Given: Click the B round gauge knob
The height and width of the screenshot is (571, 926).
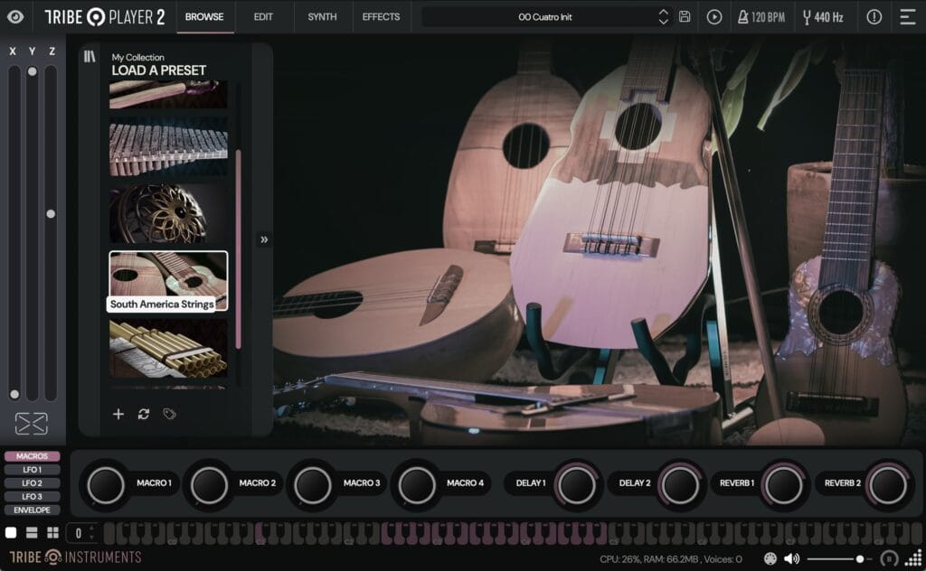Looking at the screenshot, I should coord(889,558).
